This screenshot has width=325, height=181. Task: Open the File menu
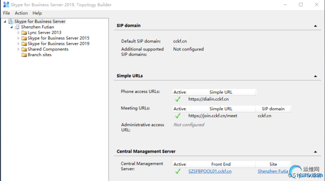[7, 13]
